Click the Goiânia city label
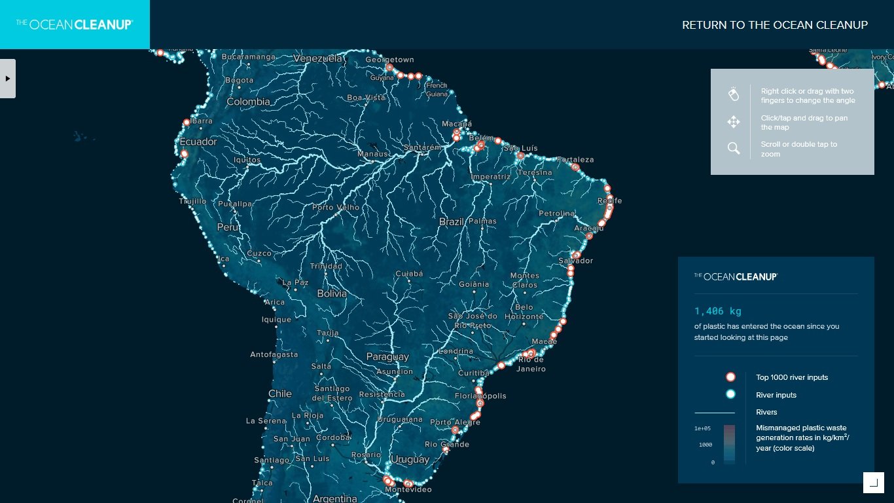894x503 pixels. [x=474, y=284]
